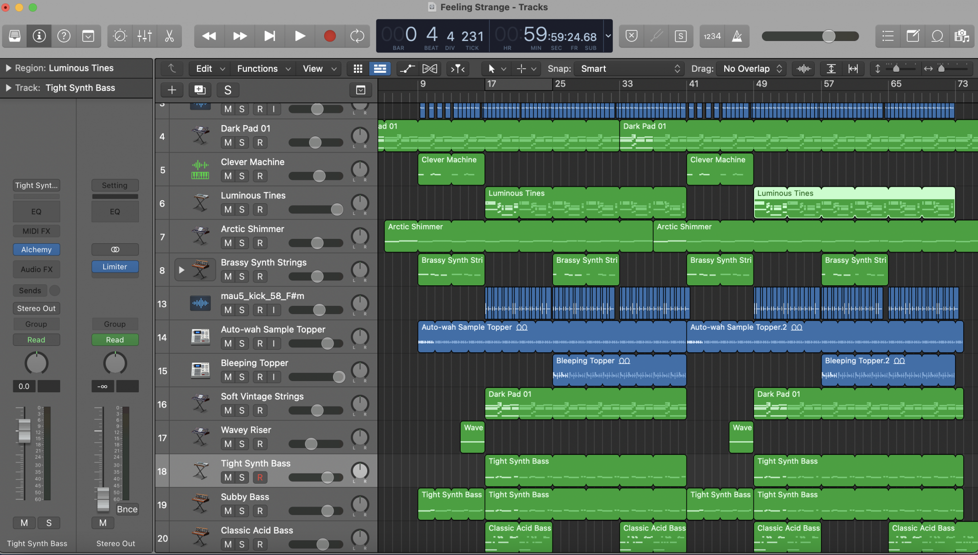Mute the Arctic Shimmer track
The image size is (978, 555).
click(228, 243)
